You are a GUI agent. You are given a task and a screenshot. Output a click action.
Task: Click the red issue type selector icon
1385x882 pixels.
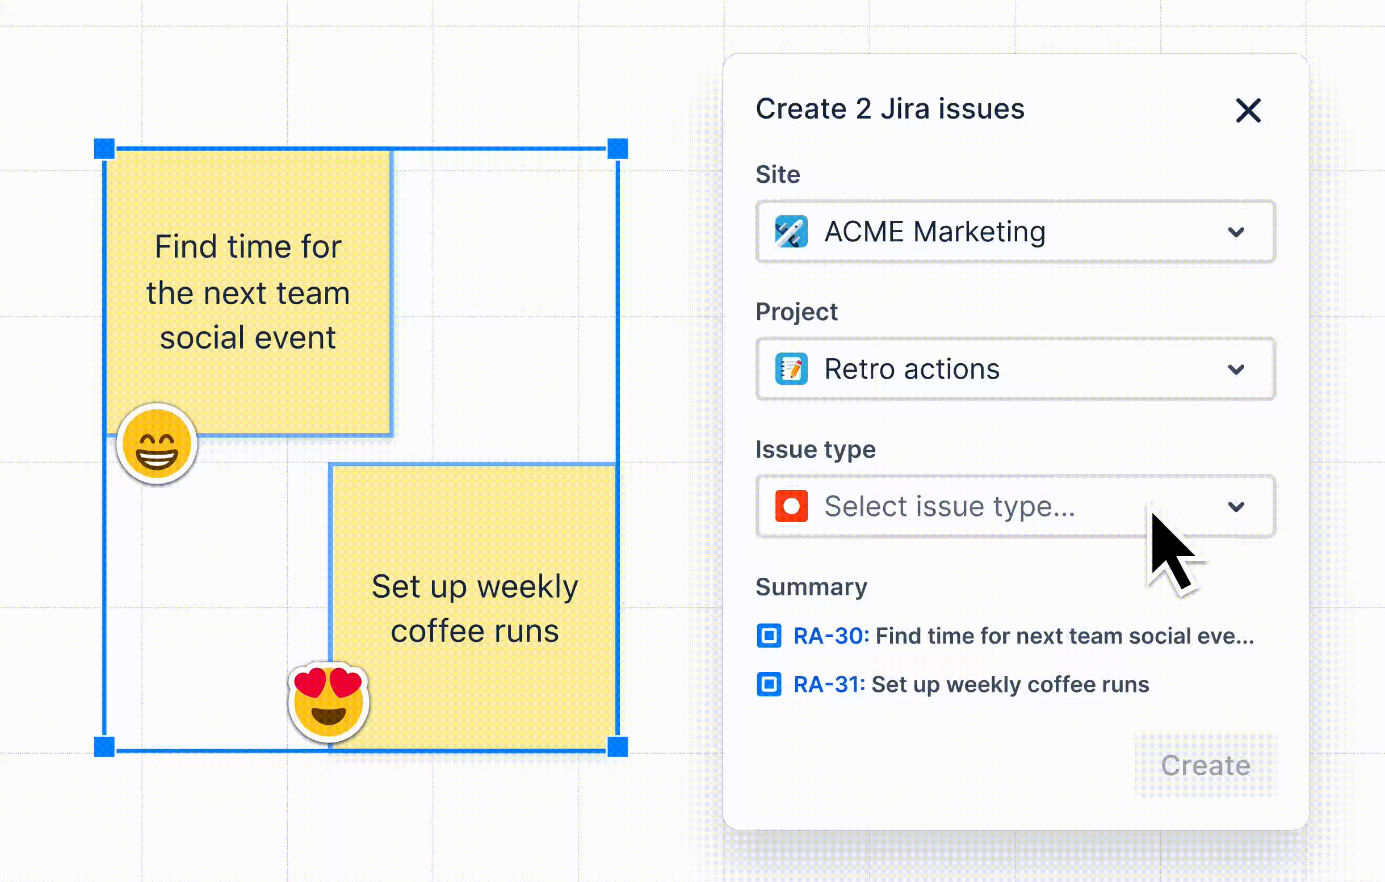[x=791, y=506]
